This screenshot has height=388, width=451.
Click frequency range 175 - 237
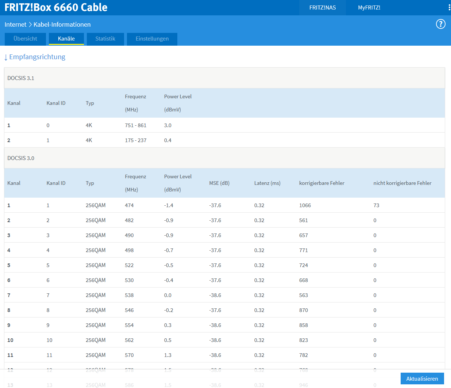[136, 140]
